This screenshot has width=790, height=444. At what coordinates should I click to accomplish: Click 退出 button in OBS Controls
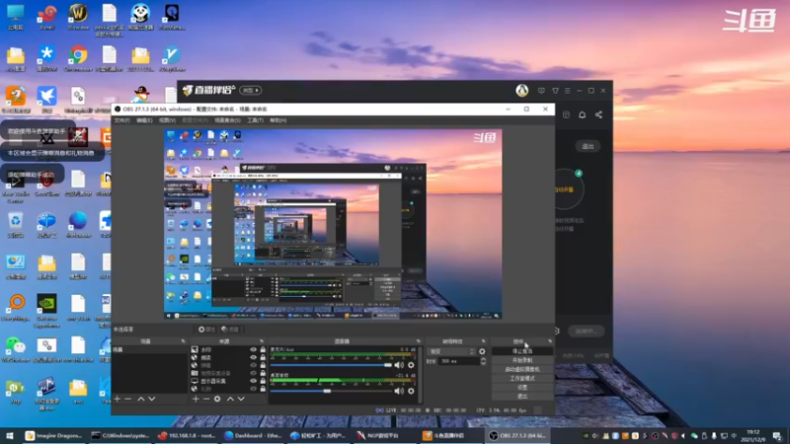pyautogui.click(x=522, y=397)
